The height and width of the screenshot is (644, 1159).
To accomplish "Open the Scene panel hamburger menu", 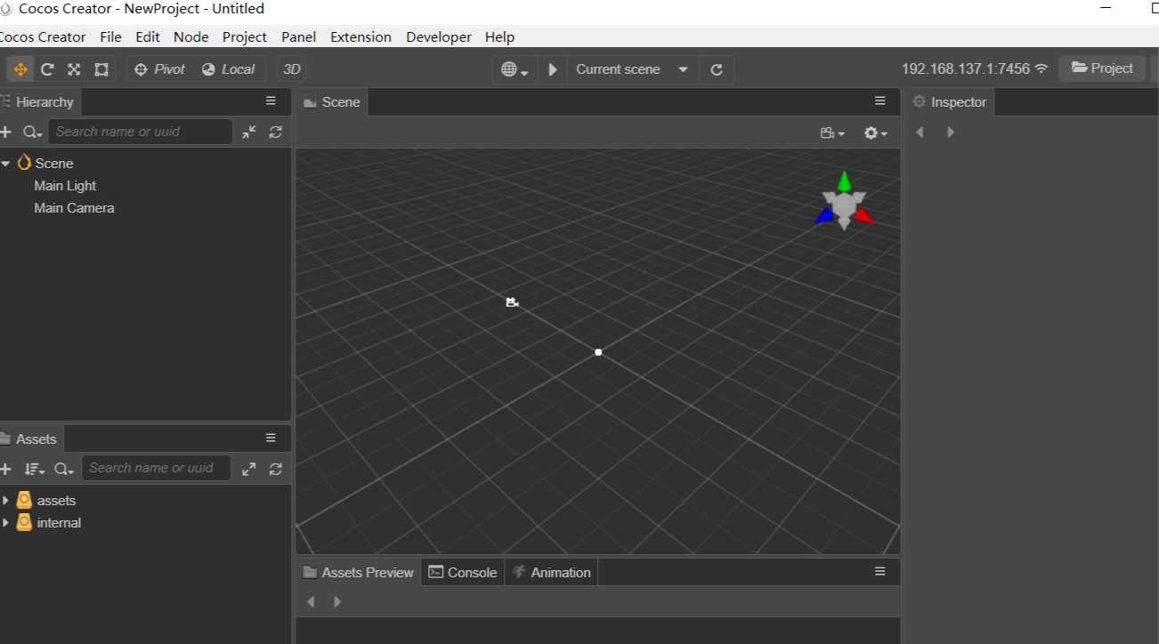I will [880, 101].
